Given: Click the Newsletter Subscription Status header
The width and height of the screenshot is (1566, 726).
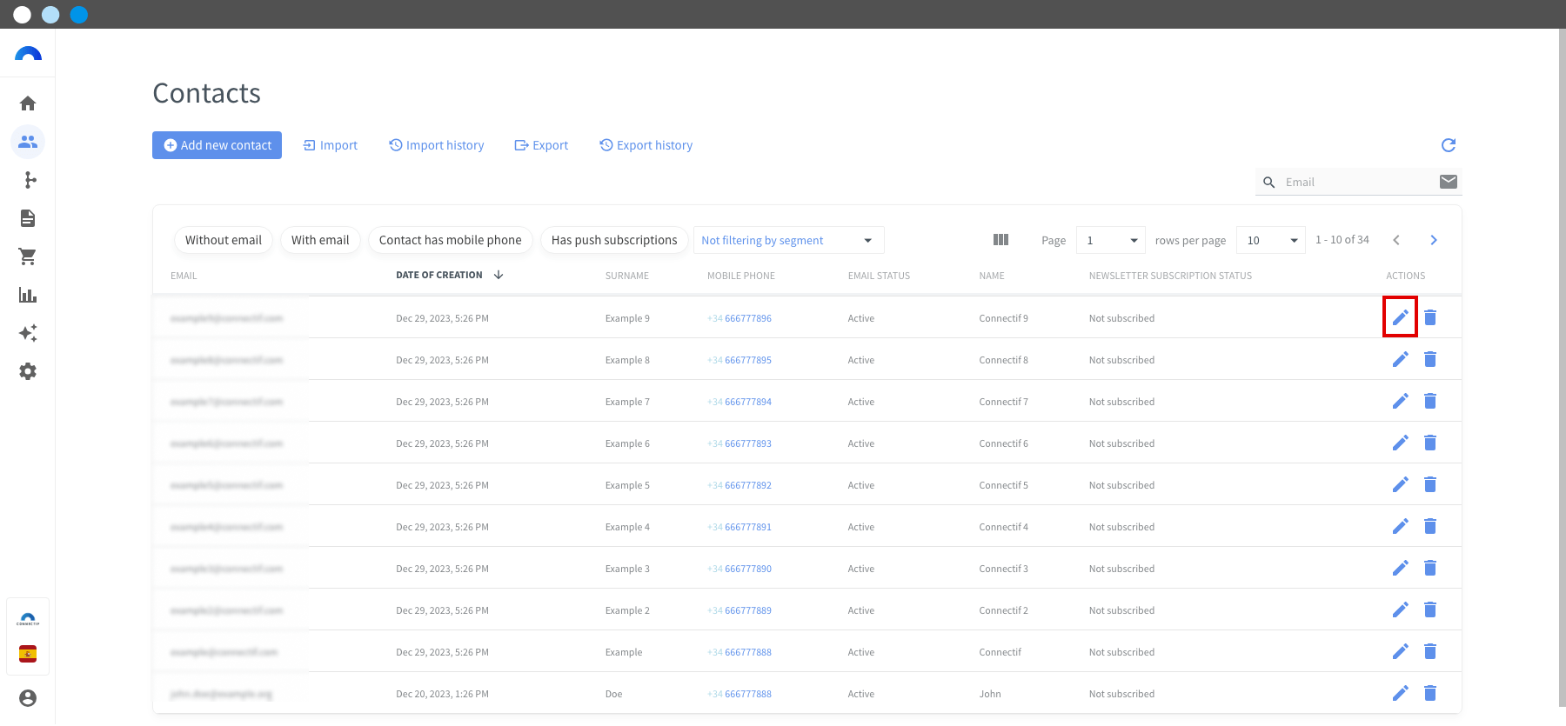Looking at the screenshot, I should click(x=1170, y=276).
